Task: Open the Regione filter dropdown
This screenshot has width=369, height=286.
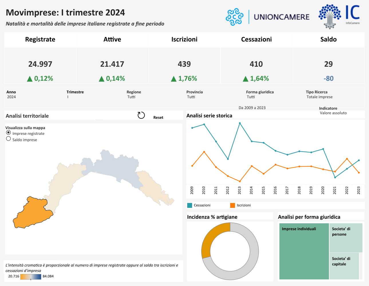Action: coord(131,97)
